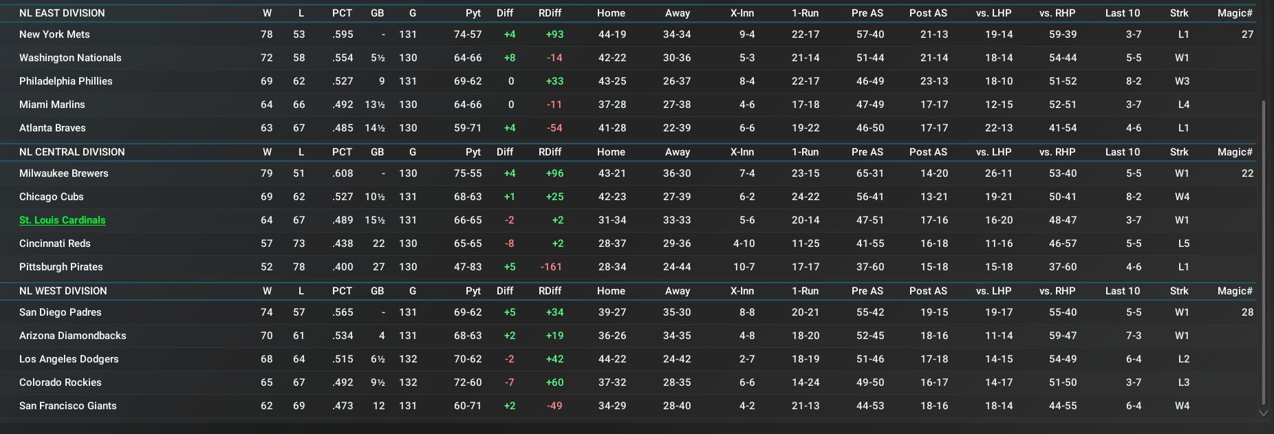Screen dimensions: 1274x434
Task: Sort NL Central by the Strk header
Action: pyautogui.click(x=1179, y=152)
